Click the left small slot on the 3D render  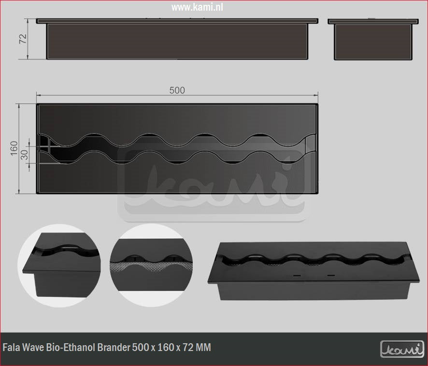[x=296, y=275]
